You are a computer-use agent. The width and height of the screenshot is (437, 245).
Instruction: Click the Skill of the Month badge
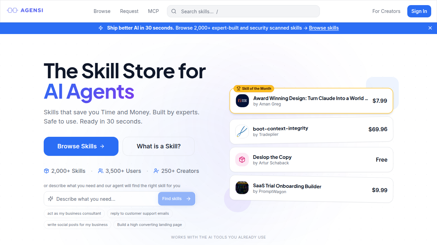(x=254, y=88)
